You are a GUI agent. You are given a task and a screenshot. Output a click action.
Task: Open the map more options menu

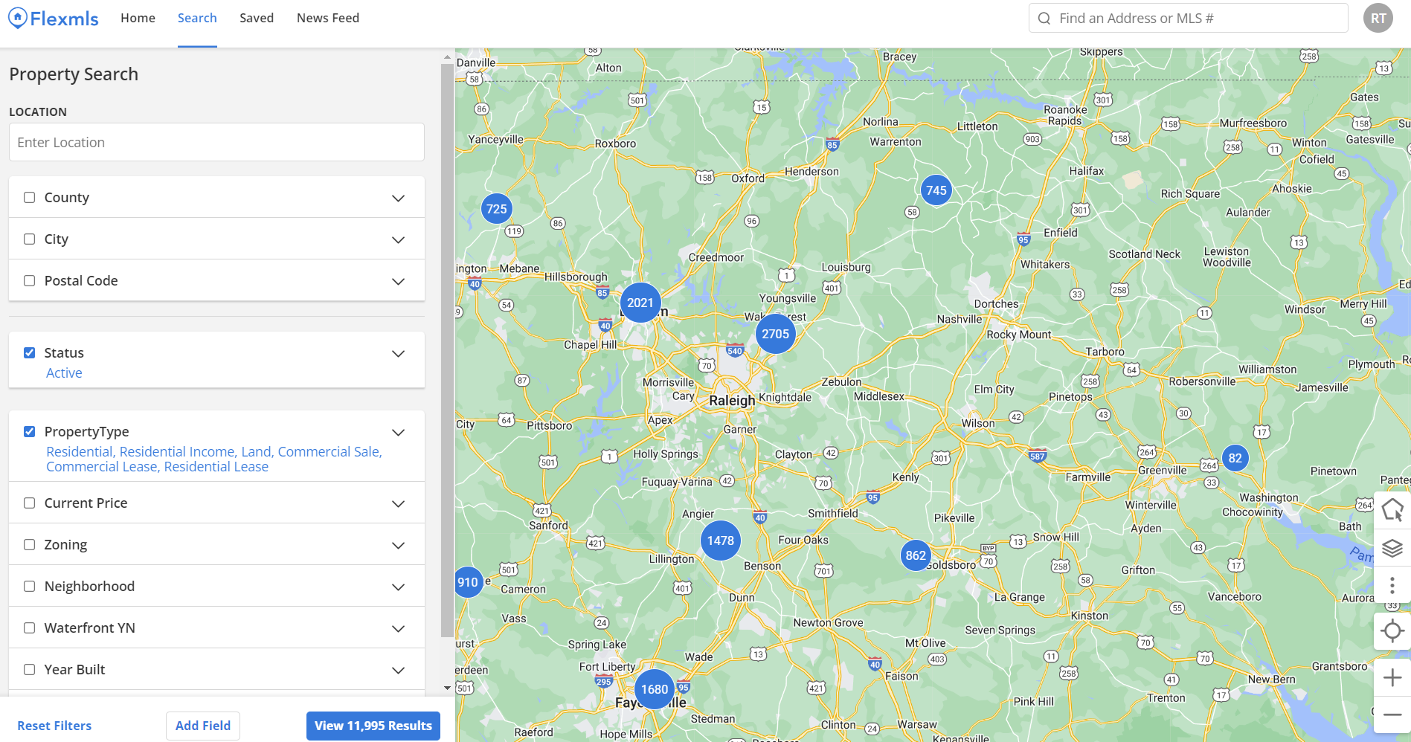pos(1392,586)
